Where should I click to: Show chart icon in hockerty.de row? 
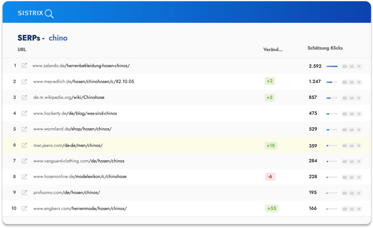[352, 114]
